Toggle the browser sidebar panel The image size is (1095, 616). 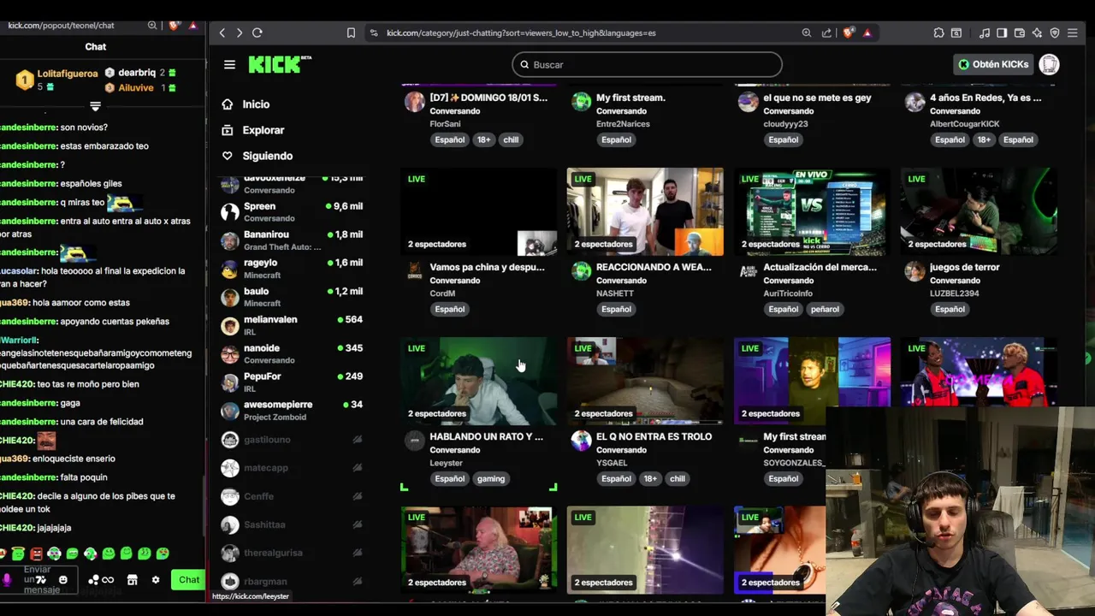(x=1002, y=33)
